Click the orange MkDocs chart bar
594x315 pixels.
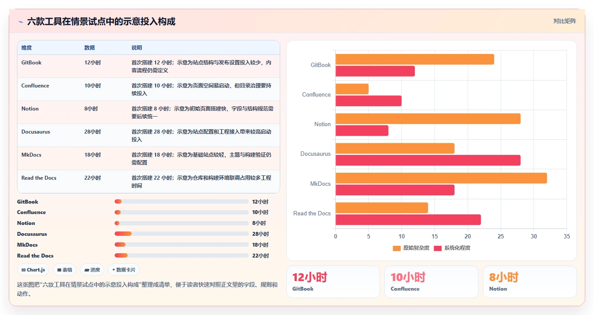pyautogui.click(x=441, y=178)
